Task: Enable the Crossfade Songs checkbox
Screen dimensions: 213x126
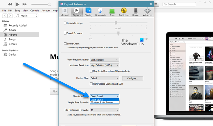Action: coord(65,23)
